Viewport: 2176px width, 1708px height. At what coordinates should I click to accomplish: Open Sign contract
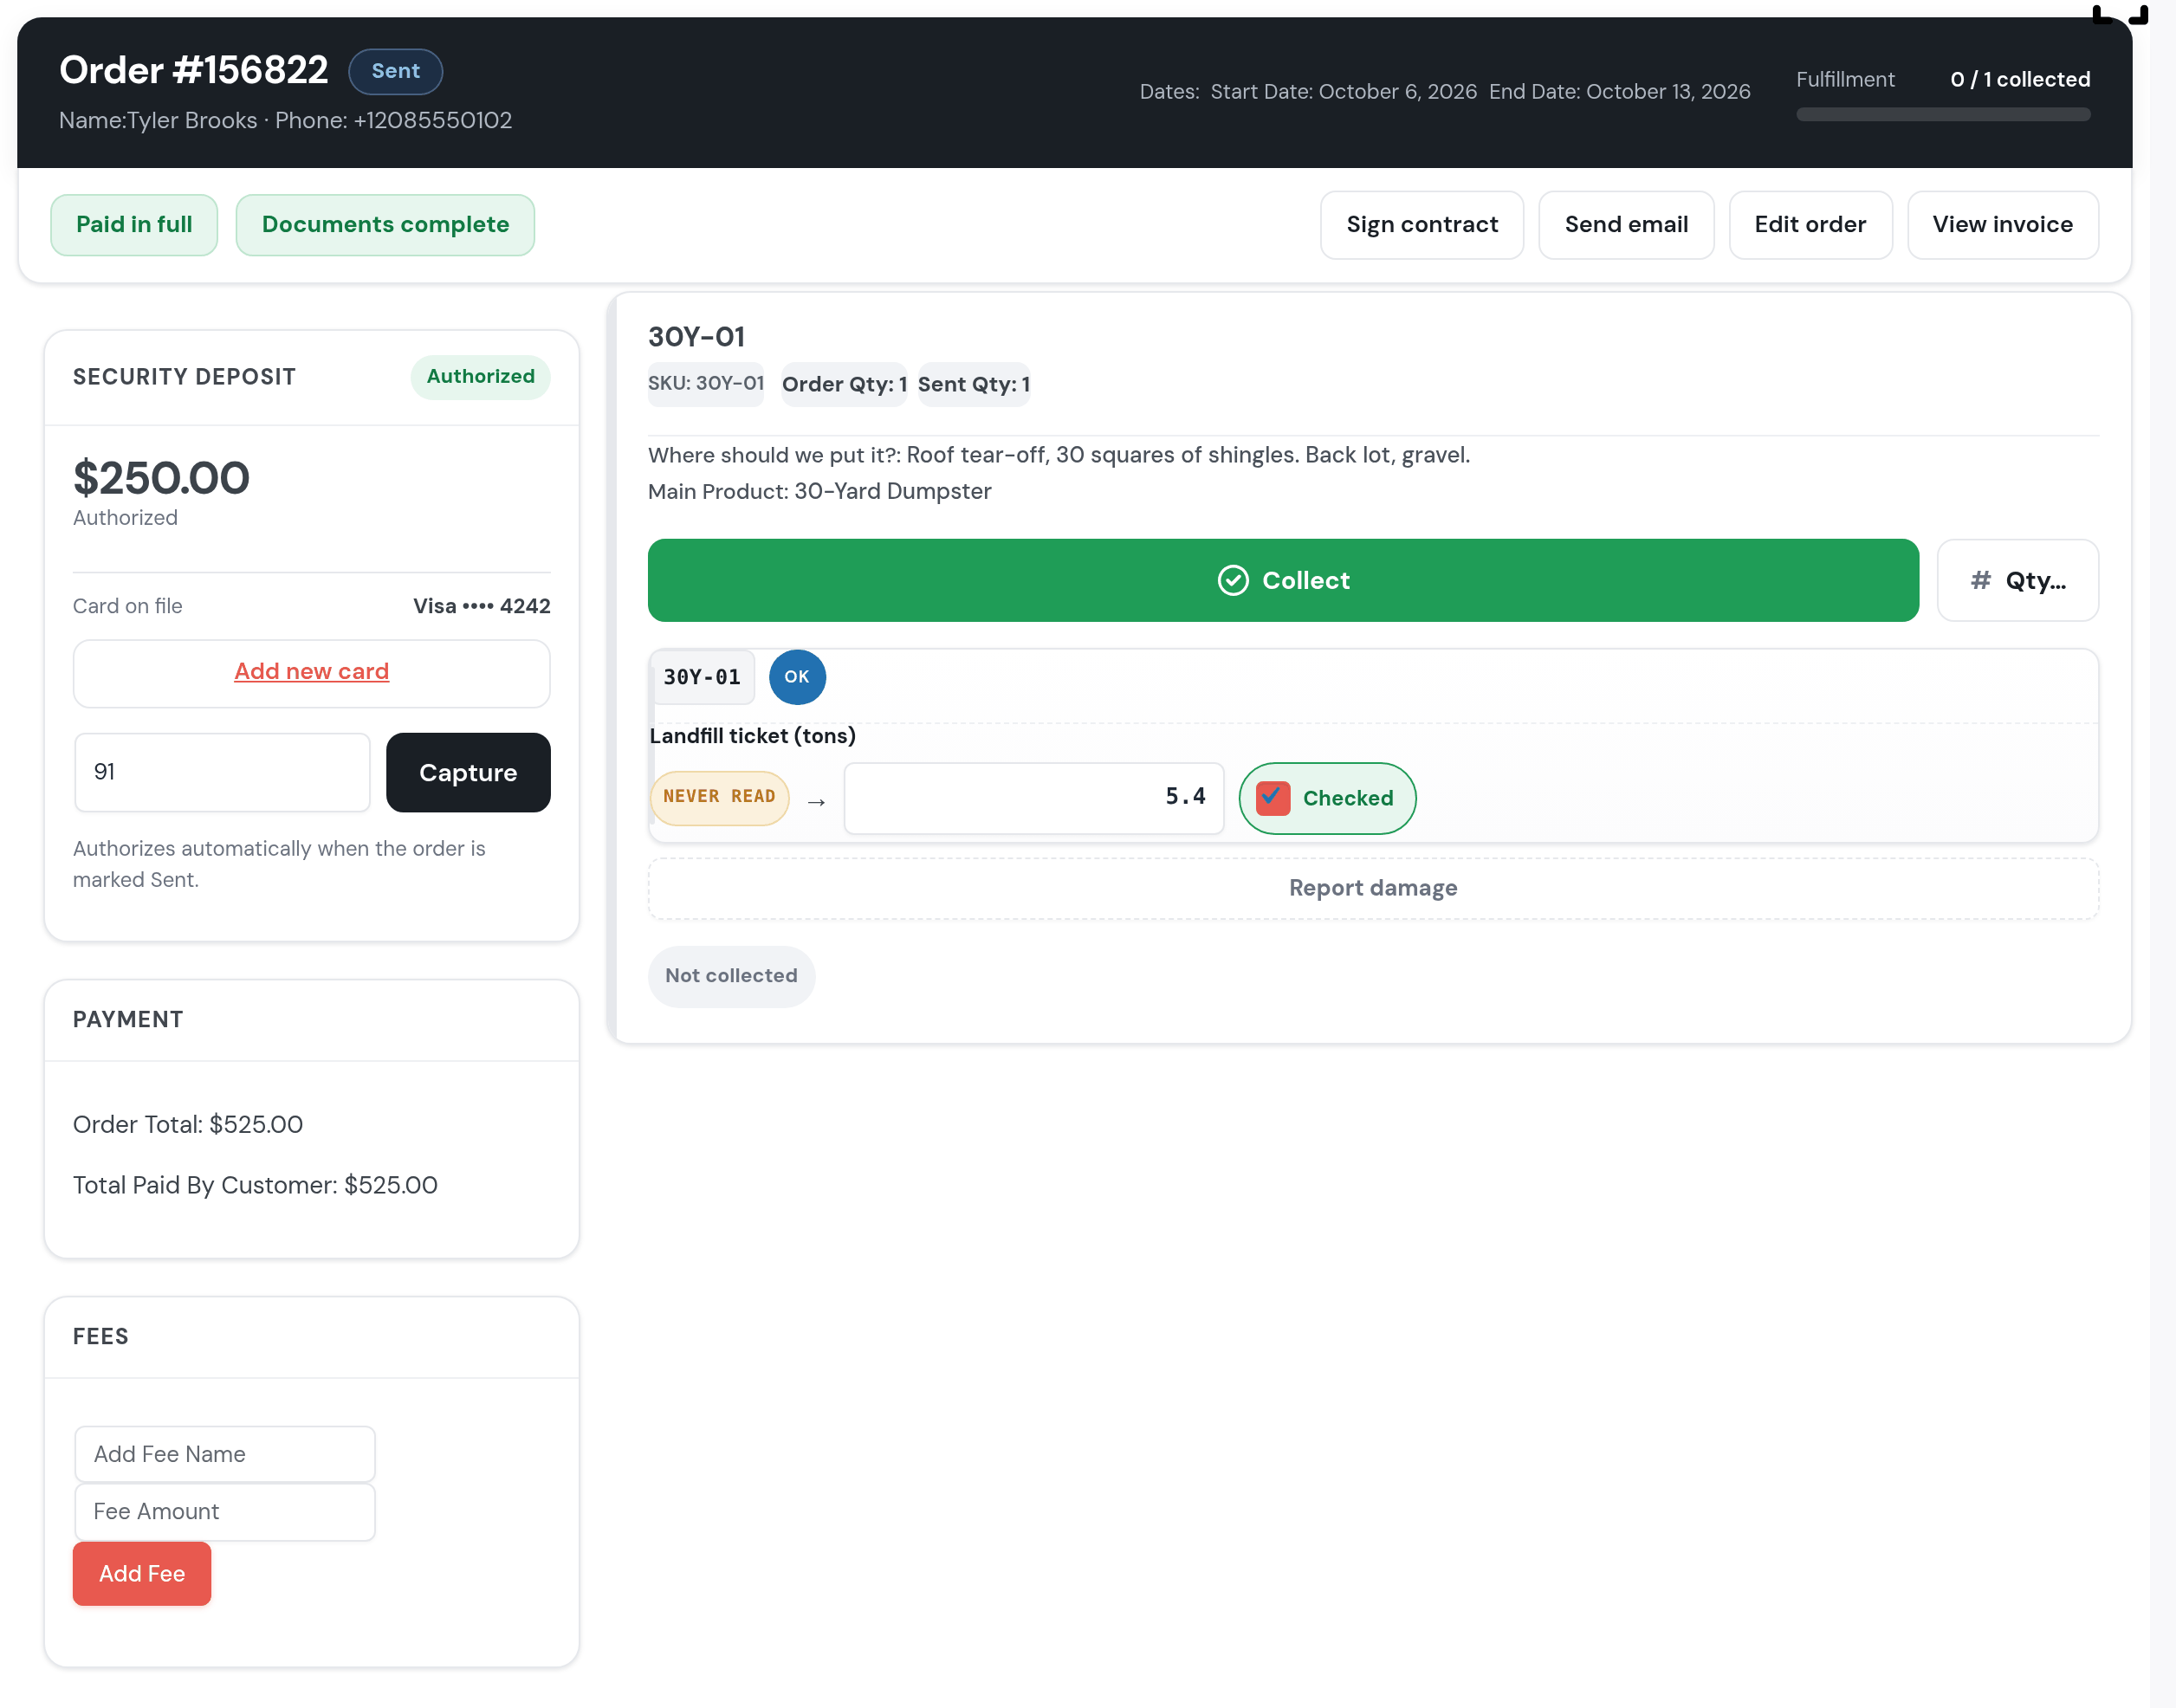1422,224
